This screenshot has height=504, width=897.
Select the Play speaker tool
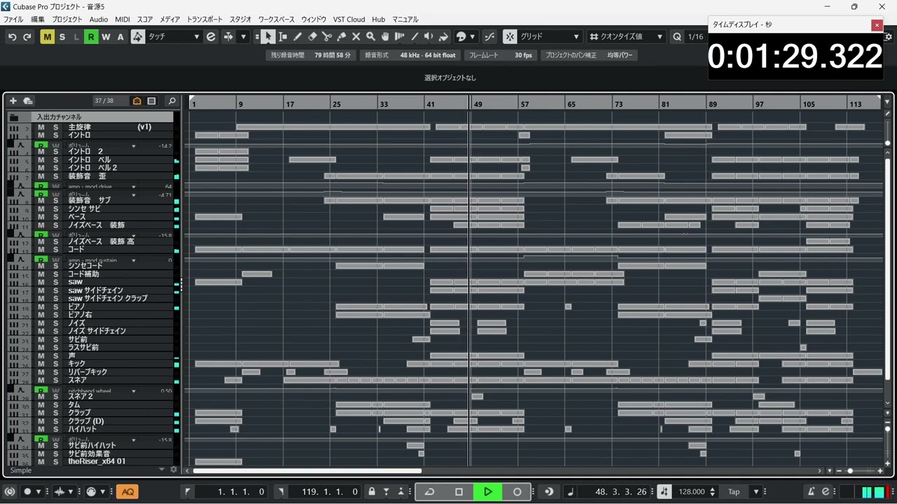429,36
